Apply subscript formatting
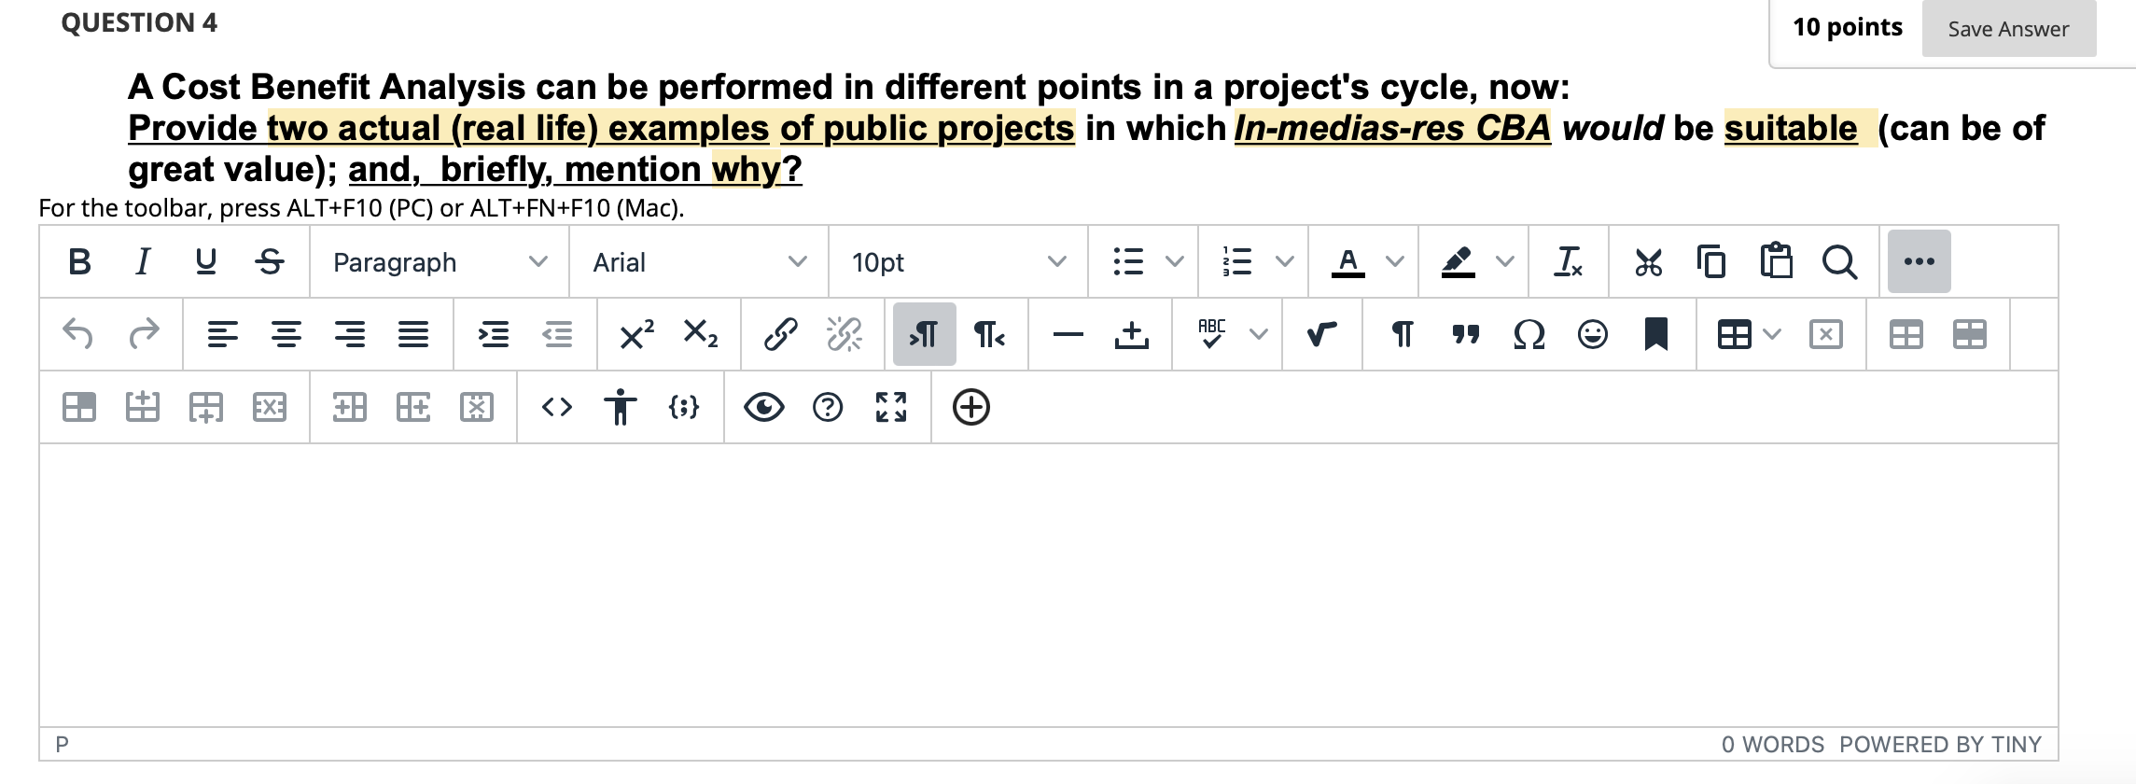2136x784 pixels. [701, 334]
